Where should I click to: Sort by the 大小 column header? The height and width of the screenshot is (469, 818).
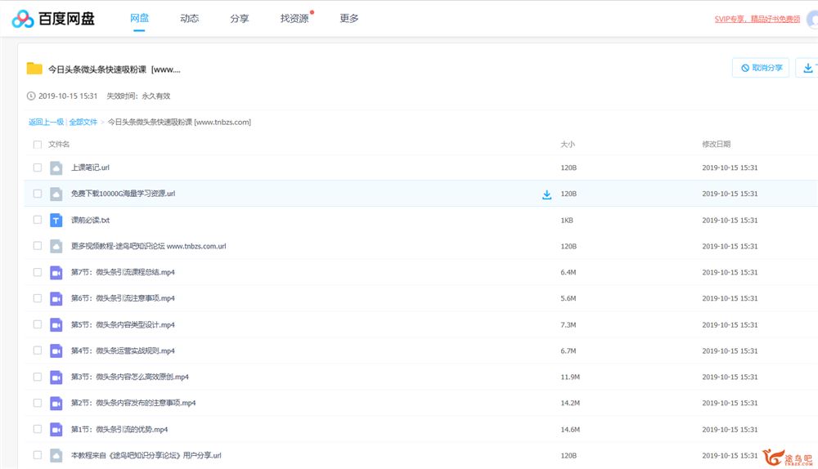(568, 145)
